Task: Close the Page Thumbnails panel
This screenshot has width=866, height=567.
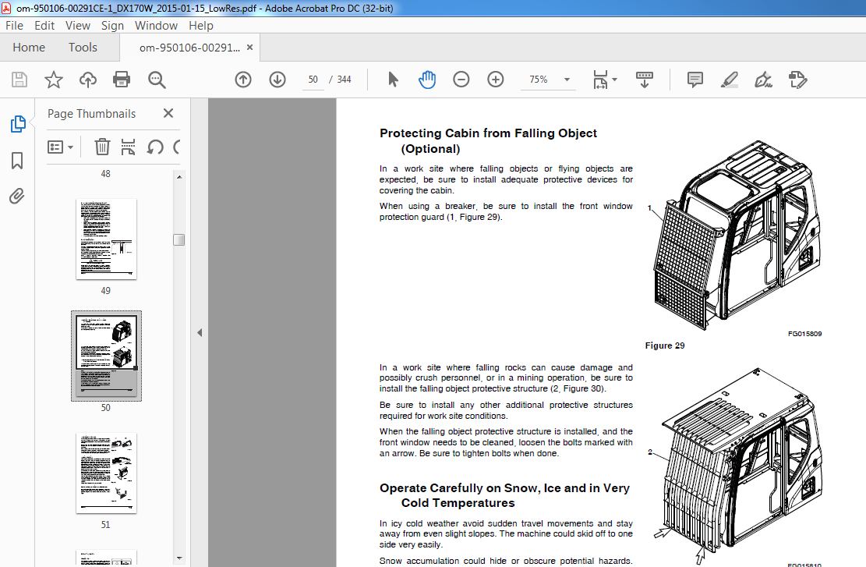Action: pyautogui.click(x=168, y=113)
